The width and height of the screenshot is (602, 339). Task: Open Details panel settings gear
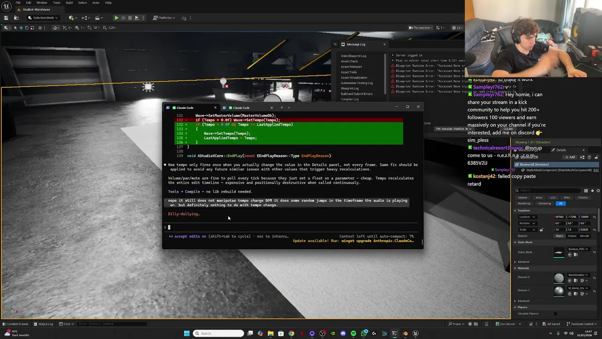click(x=598, y=191)
